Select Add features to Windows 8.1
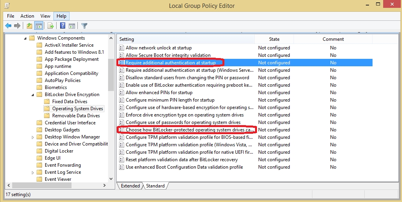The height and width of the screenshot is (202, 402). (74, 52)
